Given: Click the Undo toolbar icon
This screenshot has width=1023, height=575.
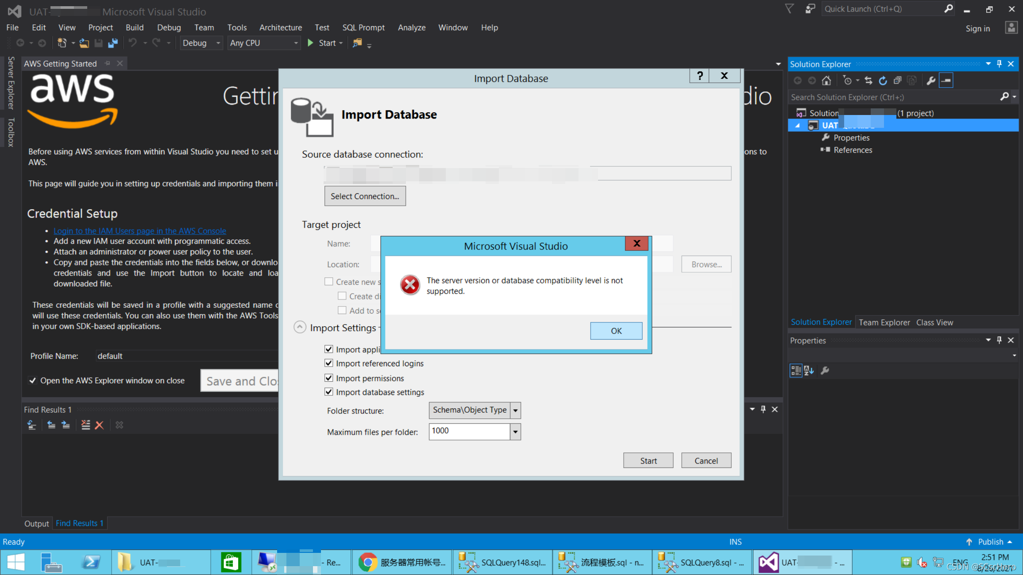Looking at the screenshot, I should (x=132, y=43).
